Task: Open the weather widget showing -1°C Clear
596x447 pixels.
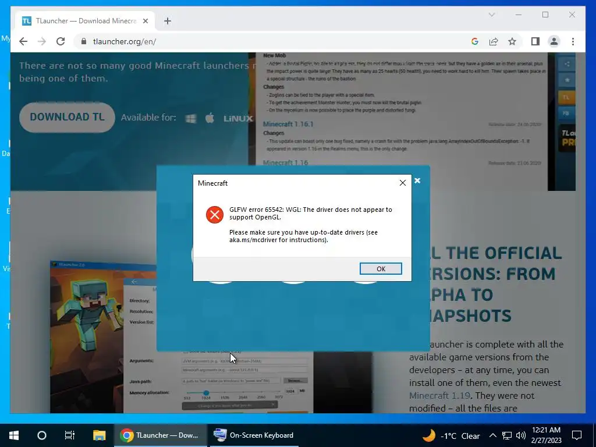Action: 451,435
